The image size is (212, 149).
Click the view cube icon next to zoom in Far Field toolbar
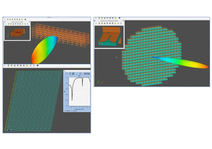click(x=8, y=20)
